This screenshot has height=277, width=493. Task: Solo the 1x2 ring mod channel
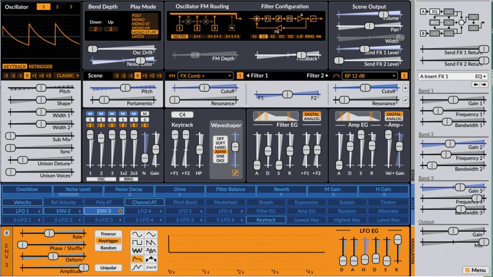(x=123, y=119)
